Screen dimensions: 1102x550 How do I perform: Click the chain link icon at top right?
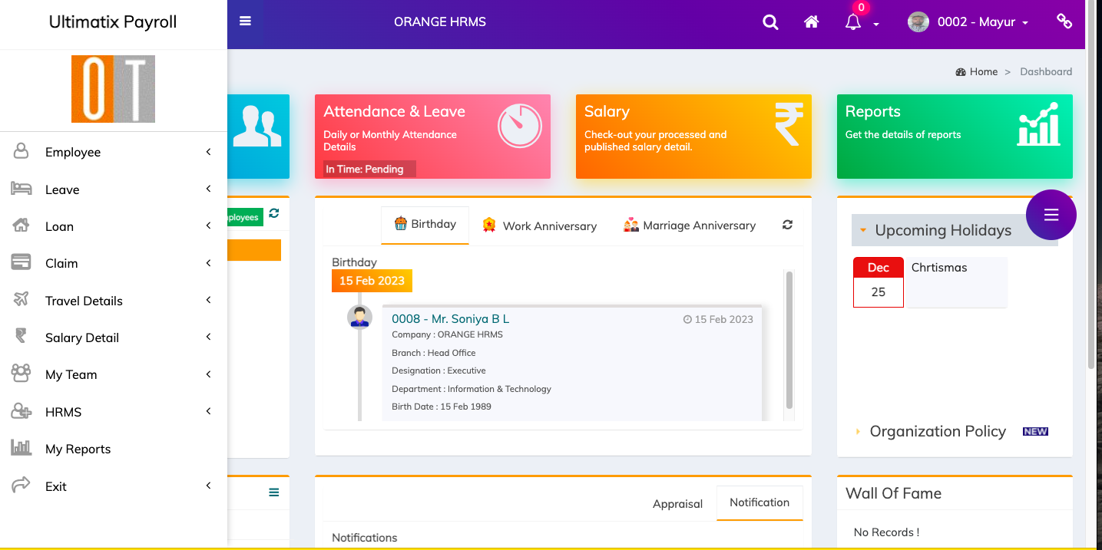1064,21
